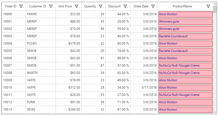Click quantity cell 55

click(94, 95)
